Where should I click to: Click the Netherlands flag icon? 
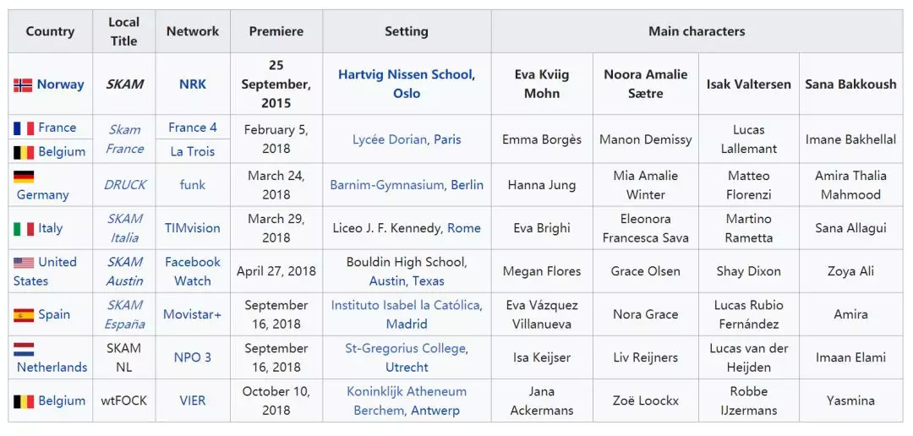pyautogui.click(x=24, y=349)
